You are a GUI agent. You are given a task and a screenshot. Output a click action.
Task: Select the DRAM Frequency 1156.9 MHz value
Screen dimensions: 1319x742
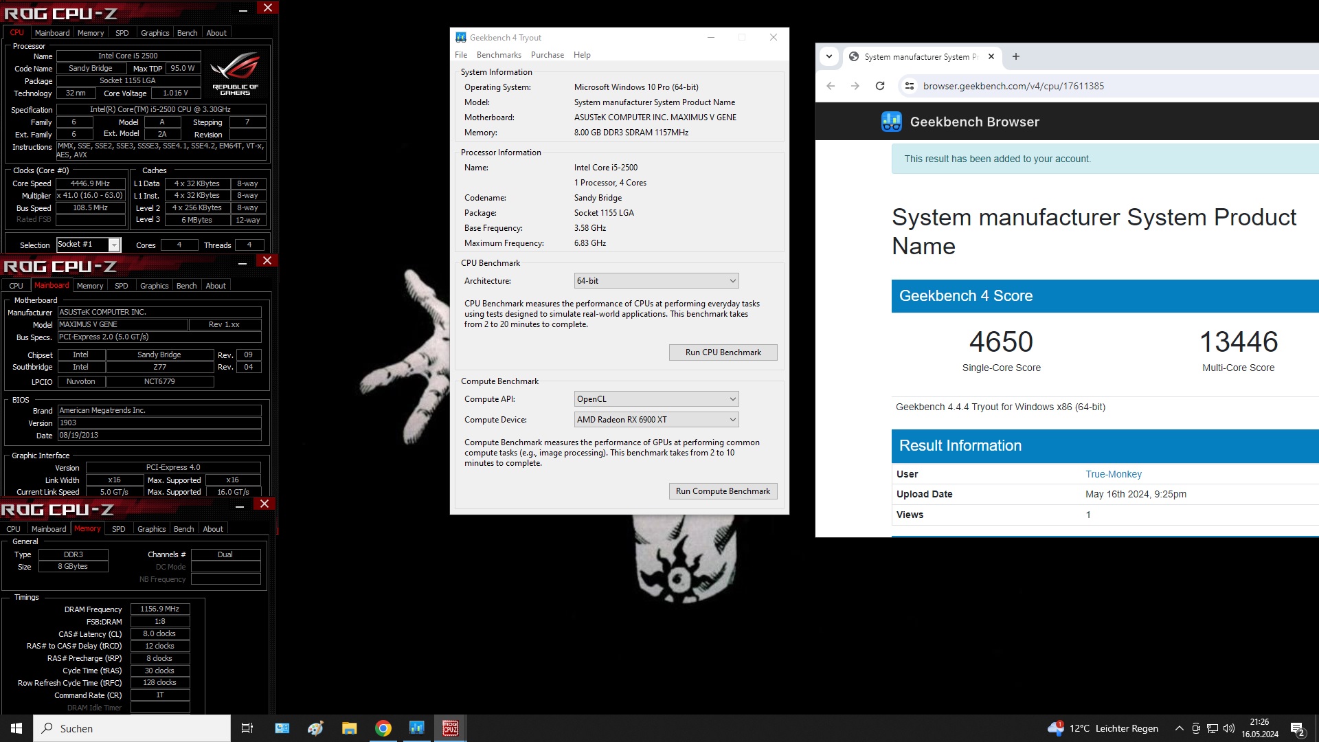(x=159, y=609)
